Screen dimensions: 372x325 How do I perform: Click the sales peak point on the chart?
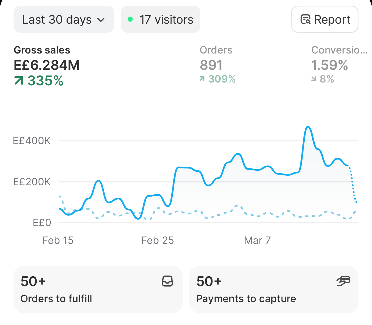pyautogui.click(x=308, y=127)
